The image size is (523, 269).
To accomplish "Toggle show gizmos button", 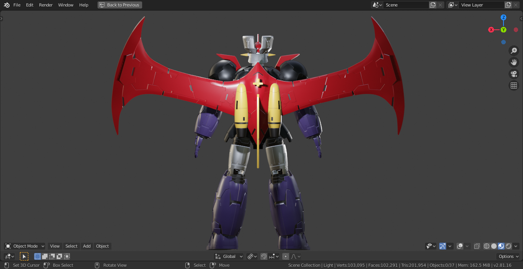I will pyautogui.click(x=443, y=246).
